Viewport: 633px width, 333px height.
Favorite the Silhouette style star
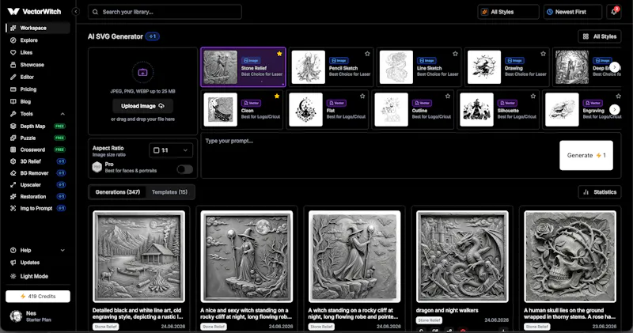pyautogui.click(x=533, y=96)
